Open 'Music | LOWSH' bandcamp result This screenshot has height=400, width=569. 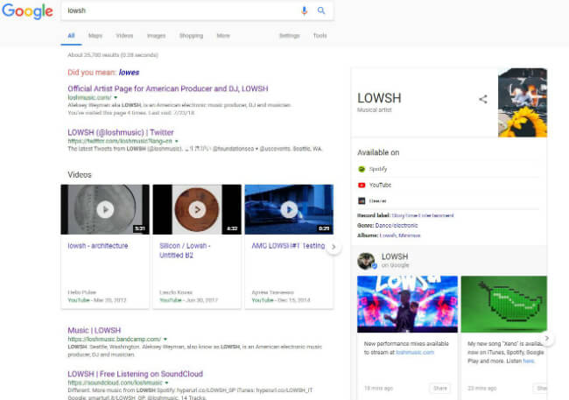point(95,330)
